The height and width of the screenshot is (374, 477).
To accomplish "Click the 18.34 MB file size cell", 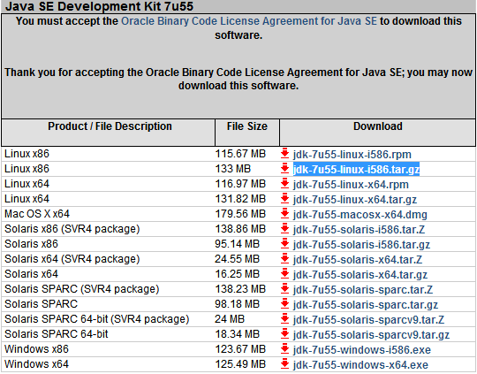I will click(238, 334).
